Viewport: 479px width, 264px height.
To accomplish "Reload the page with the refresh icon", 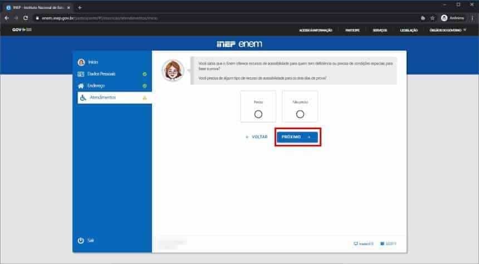I will click(26, 18).
